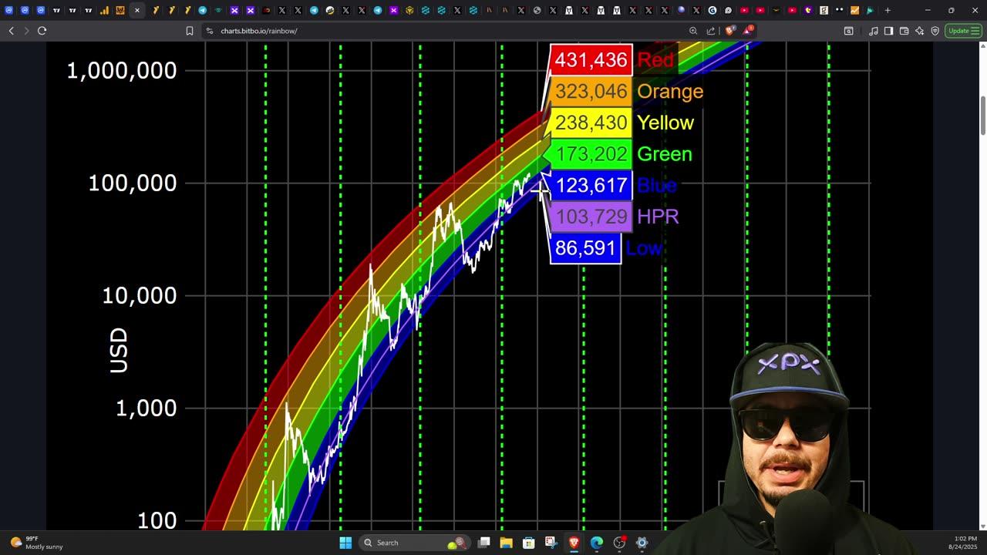Click the Brave browser taskbar icon

click(x=574, y=543)
